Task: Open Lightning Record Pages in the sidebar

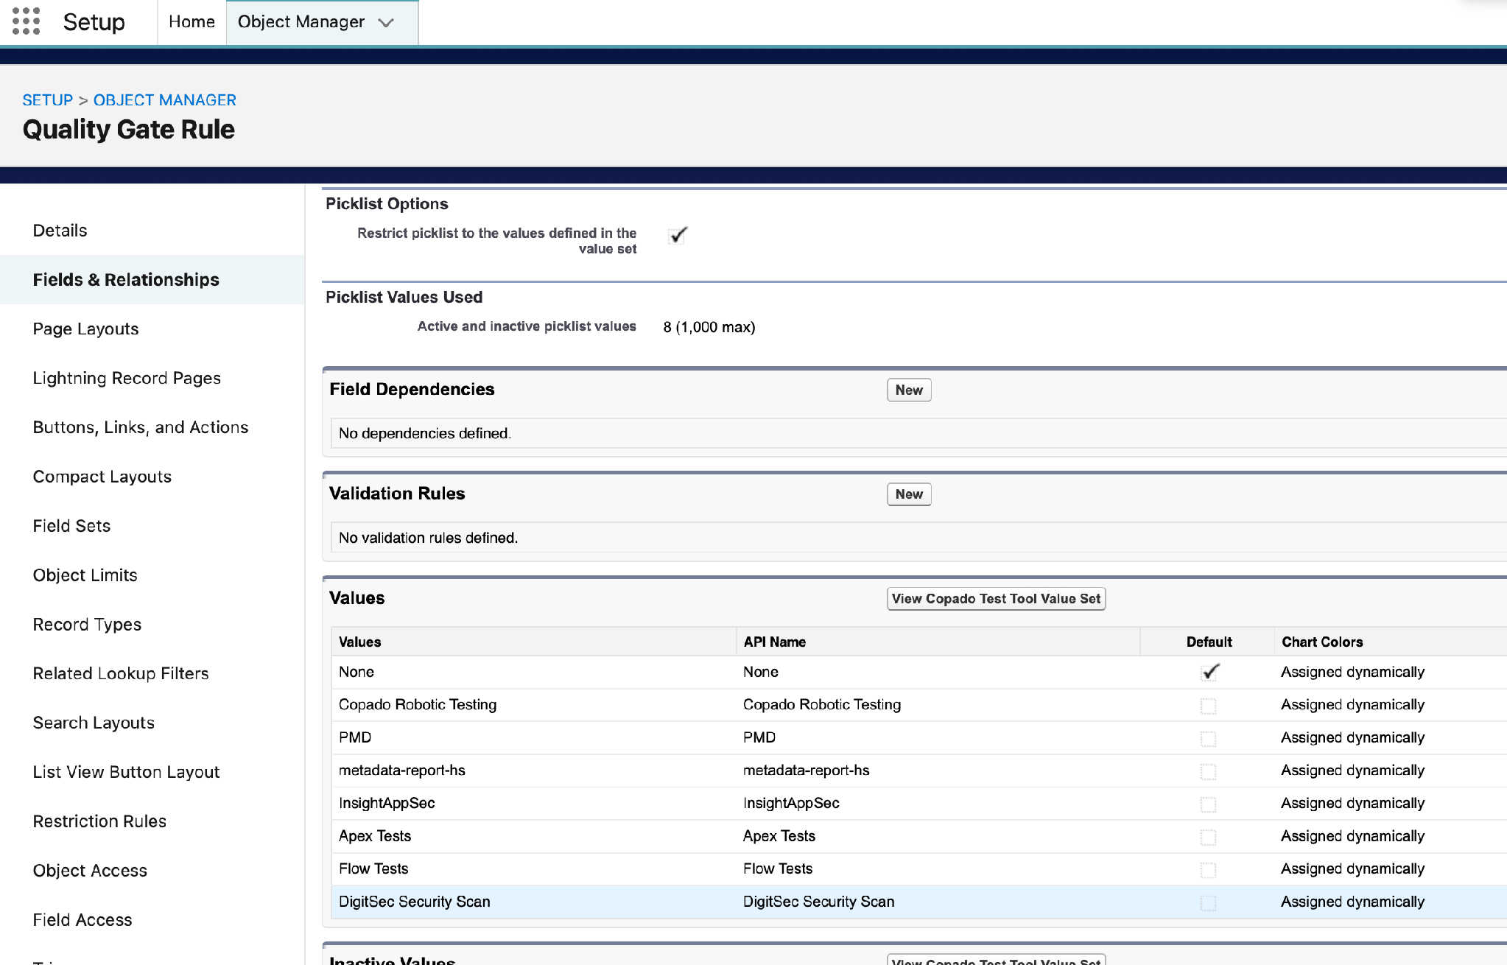Action: point(127,379)
